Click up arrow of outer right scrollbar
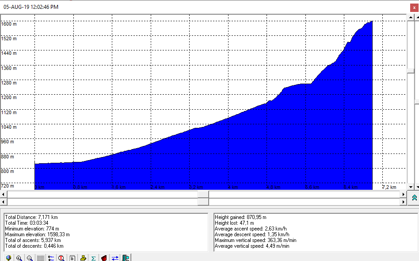 coord(417,17)
